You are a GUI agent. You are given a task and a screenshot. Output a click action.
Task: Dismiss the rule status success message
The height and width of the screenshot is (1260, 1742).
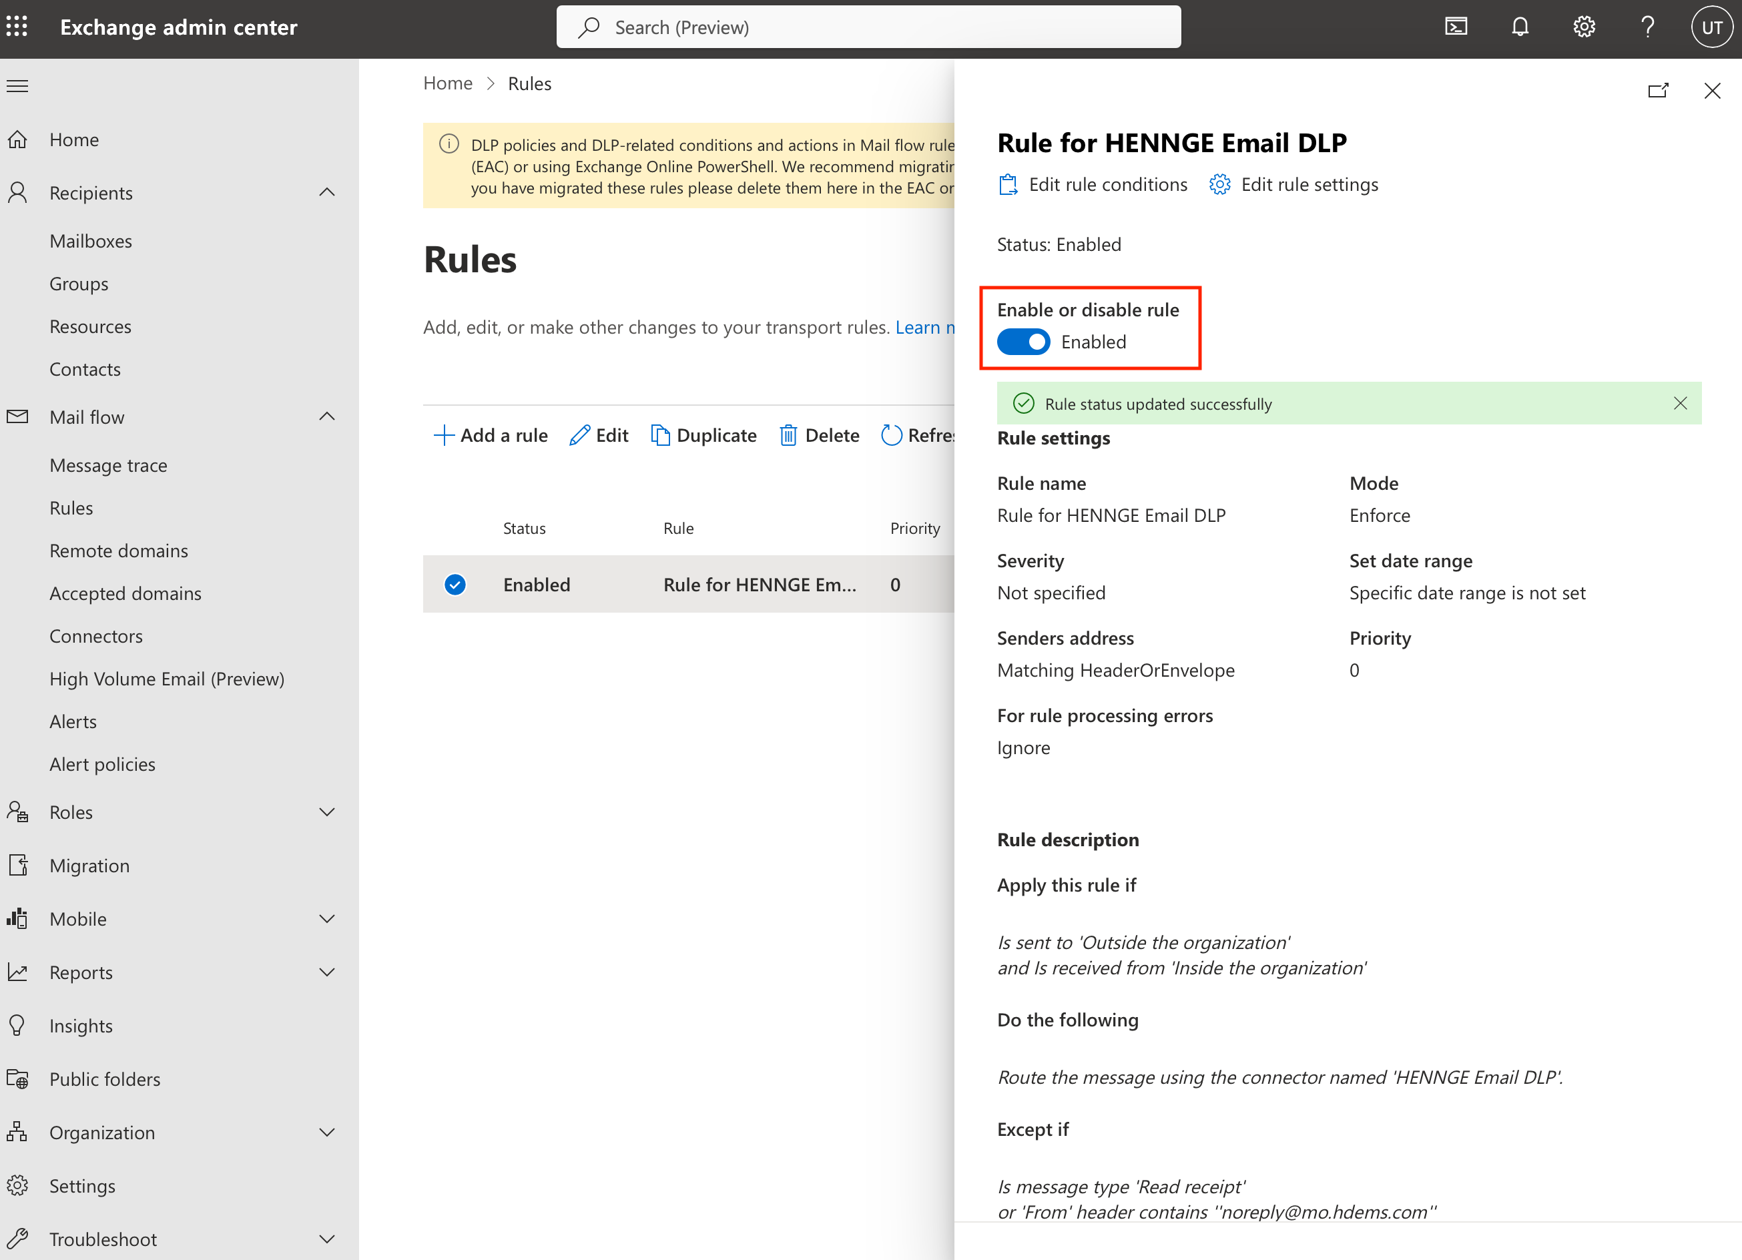(1681, 403)
